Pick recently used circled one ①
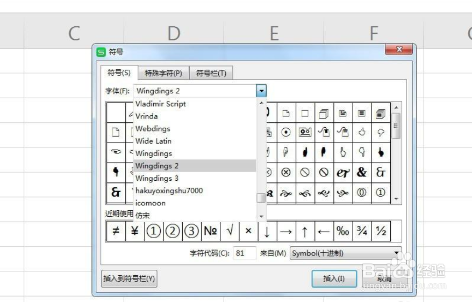Screen dimensions: 472x302 pos(154,231)
